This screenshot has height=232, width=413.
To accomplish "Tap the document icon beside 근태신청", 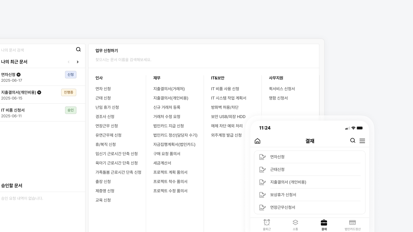I will pyautogui.click(x=263, y=169).
